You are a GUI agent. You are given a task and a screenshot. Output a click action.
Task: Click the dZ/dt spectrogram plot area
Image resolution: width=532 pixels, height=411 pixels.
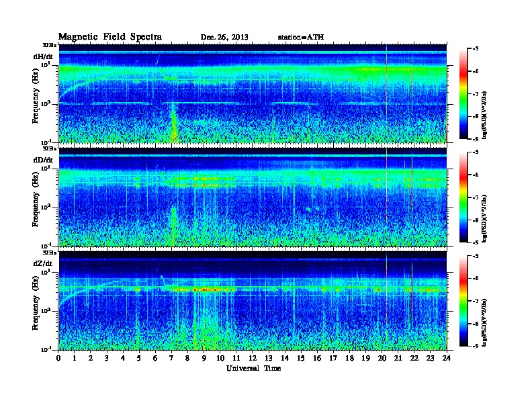pyautogui.click(x=253, y=301)
